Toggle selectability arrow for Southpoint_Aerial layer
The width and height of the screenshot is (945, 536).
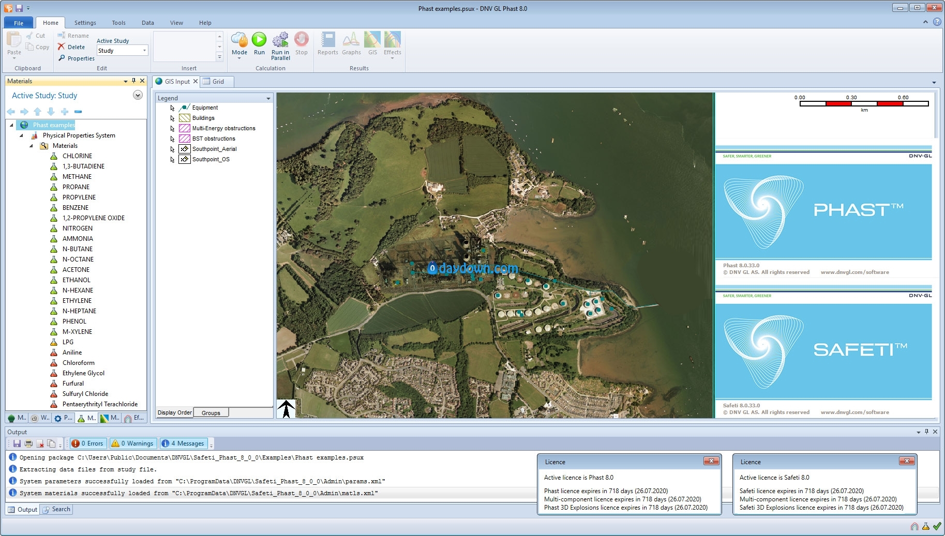[173, 149]
